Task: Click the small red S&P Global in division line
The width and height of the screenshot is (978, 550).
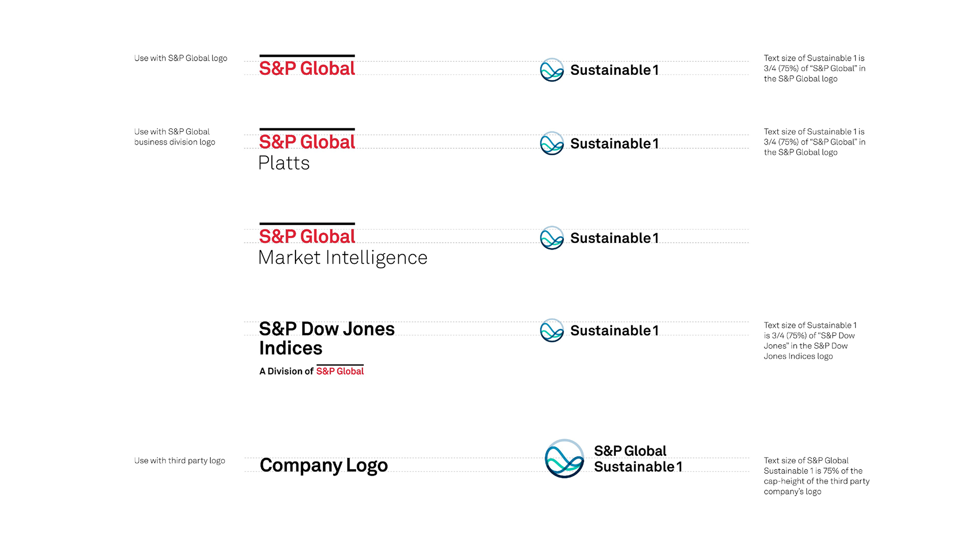Action: click(x=340, y=370)
